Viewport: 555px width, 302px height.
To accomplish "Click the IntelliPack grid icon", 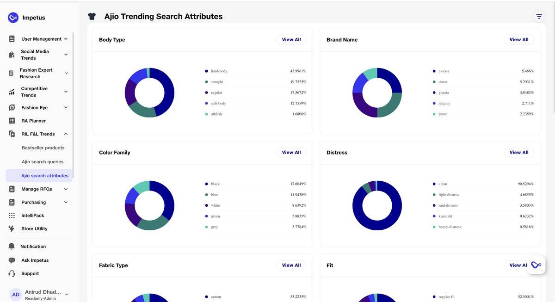I will point(12,216).
